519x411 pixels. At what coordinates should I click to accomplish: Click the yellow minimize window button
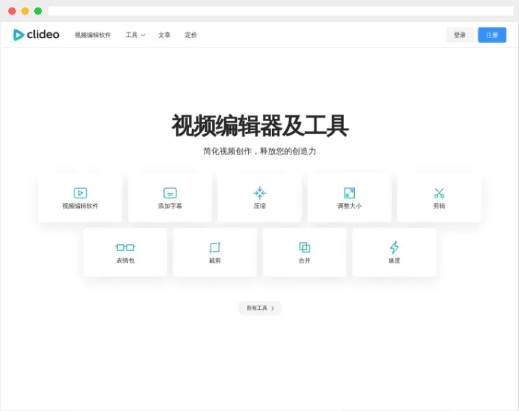25,11
